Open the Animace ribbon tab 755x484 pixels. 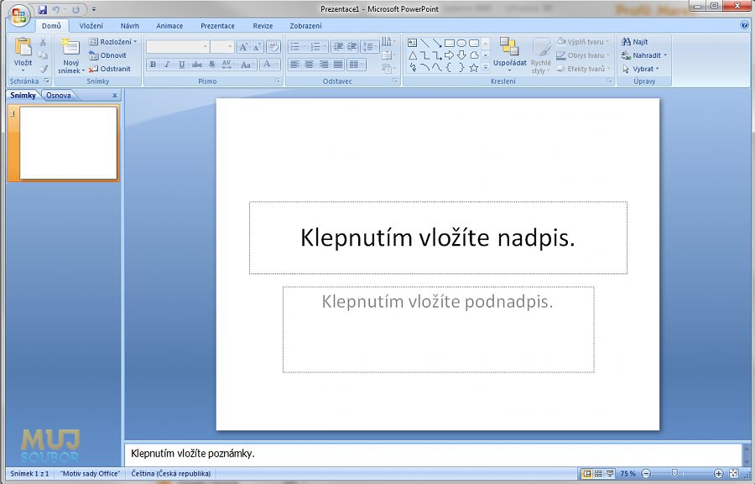[169, 26]
